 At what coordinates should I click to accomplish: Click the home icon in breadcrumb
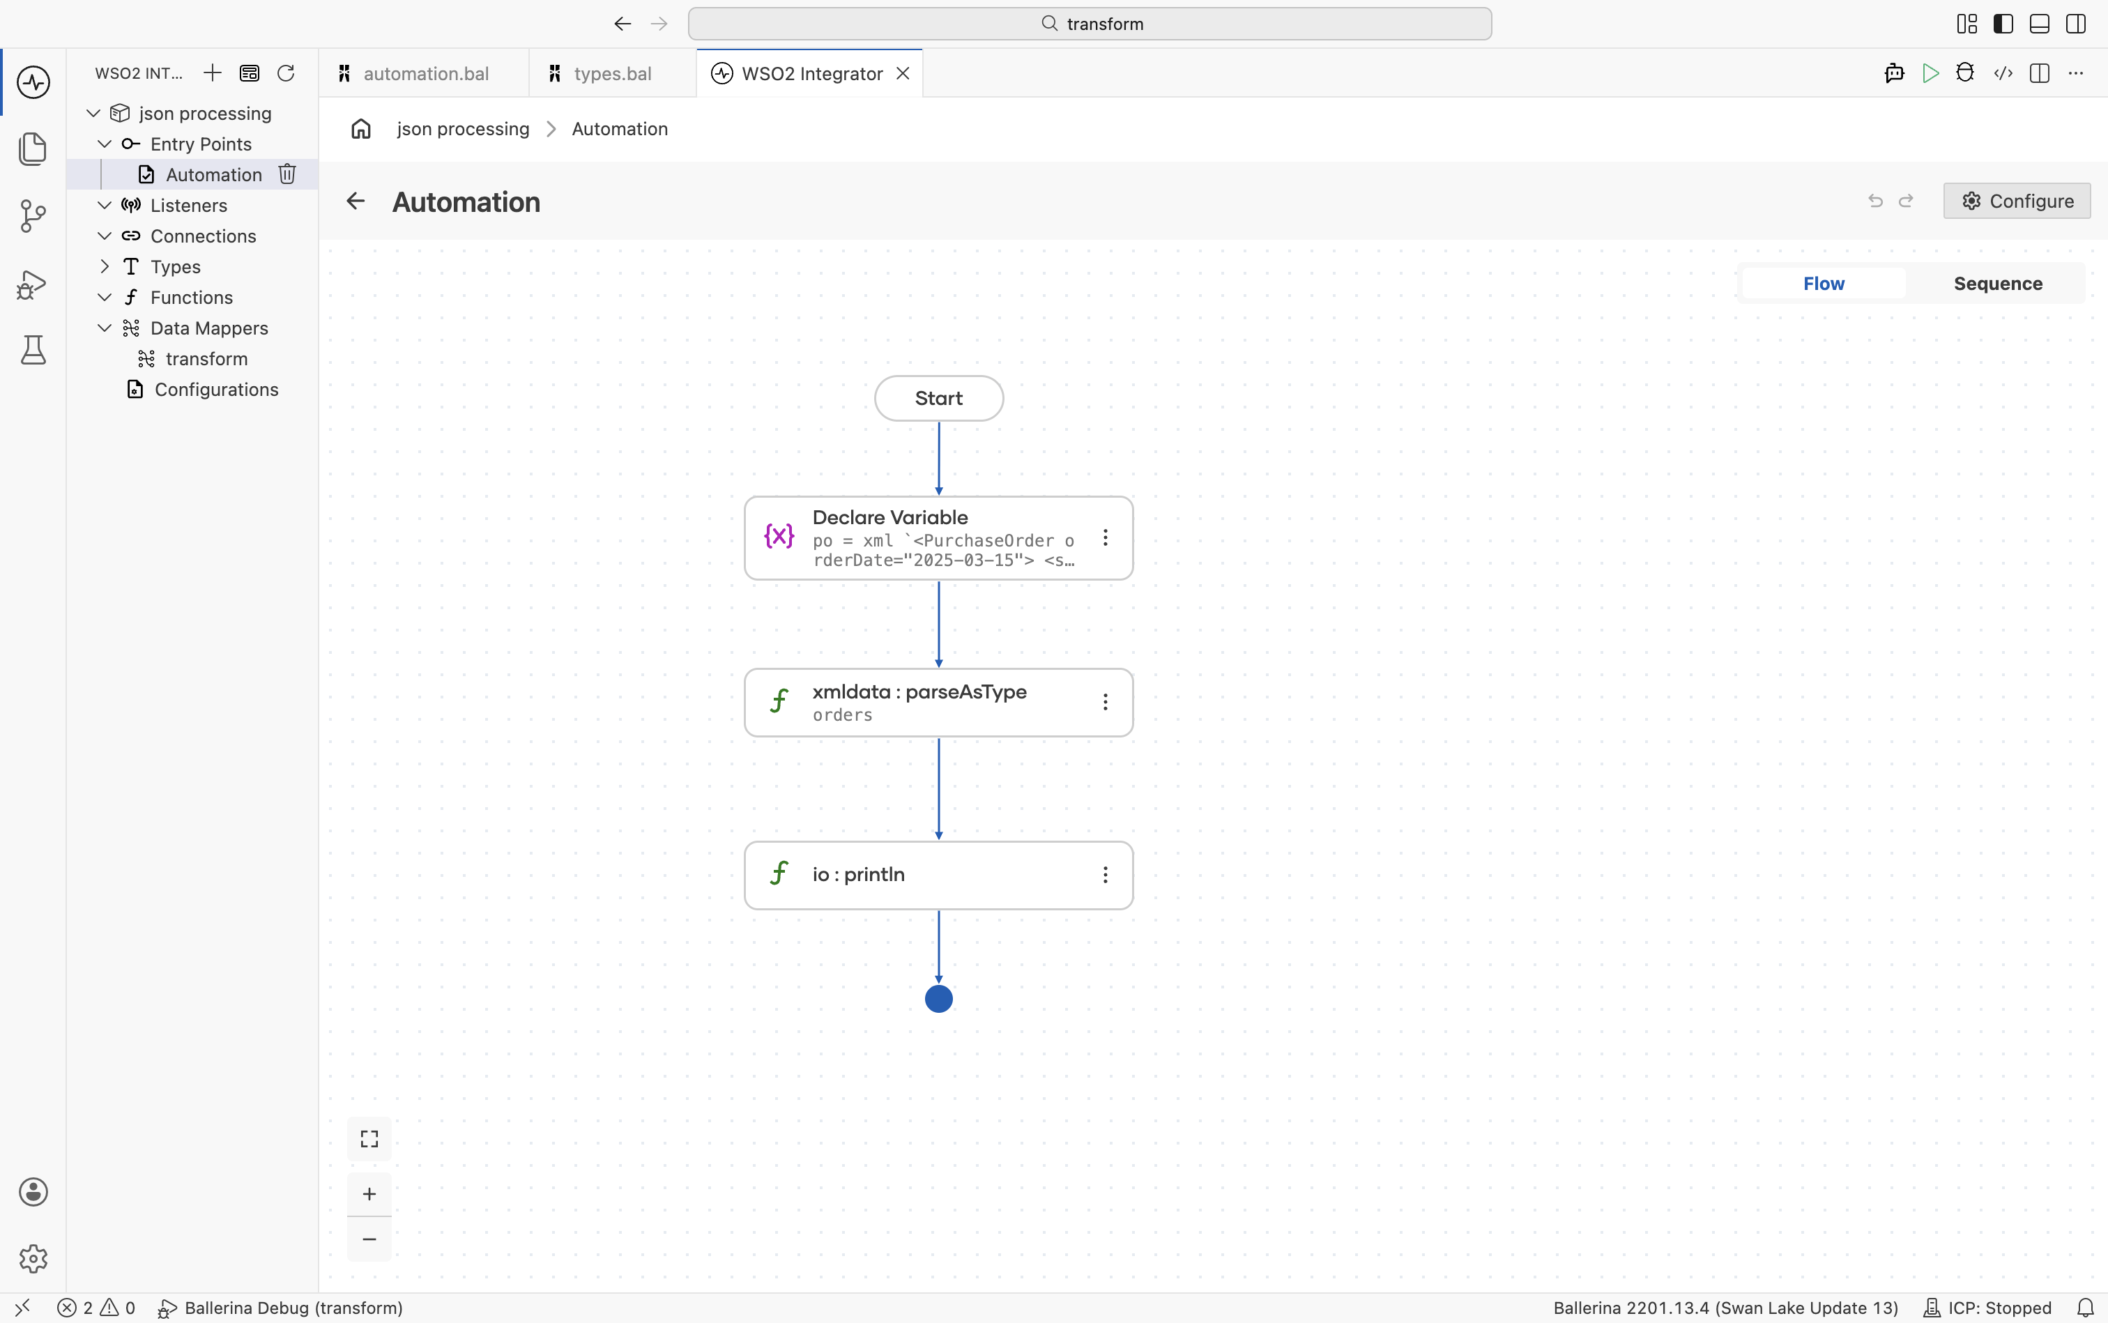tap(361, 129)
